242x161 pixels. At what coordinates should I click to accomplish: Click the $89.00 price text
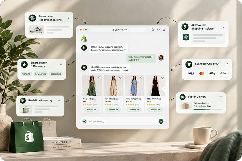(108, 102)
